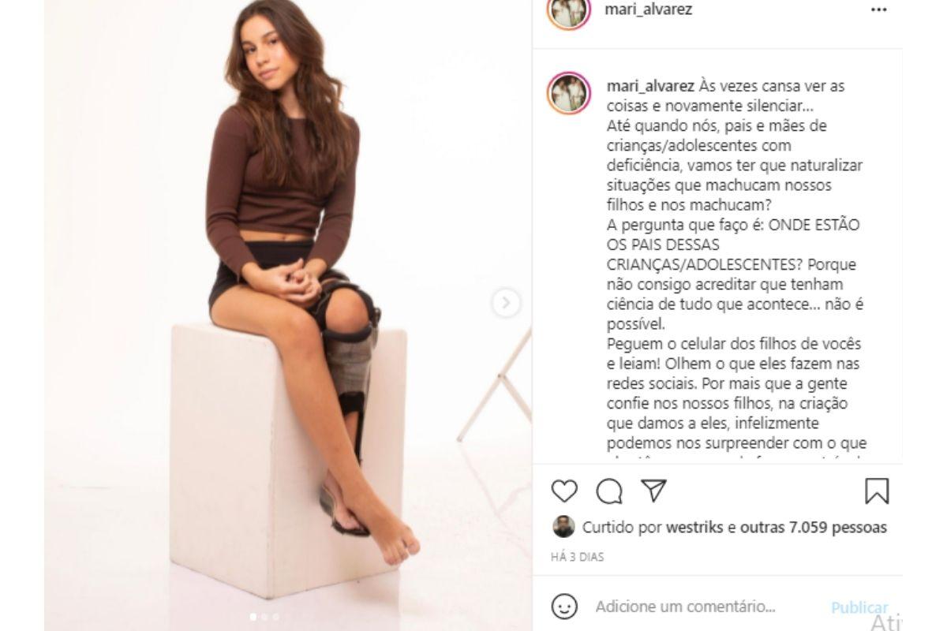Click the small avatar of liker westriks

pyautogui.click(x=563, y=527)
